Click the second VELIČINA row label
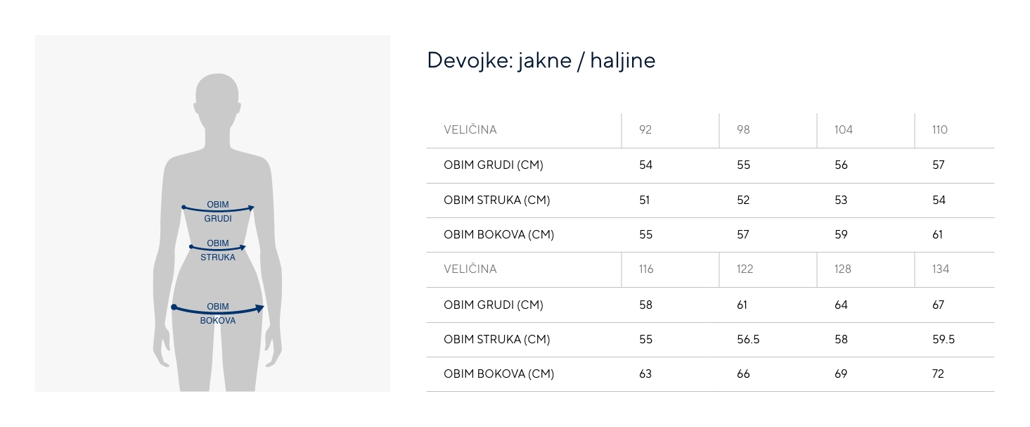Viewport: 1030px width, 427px height. pyautogui.click(x=470, y=269)
